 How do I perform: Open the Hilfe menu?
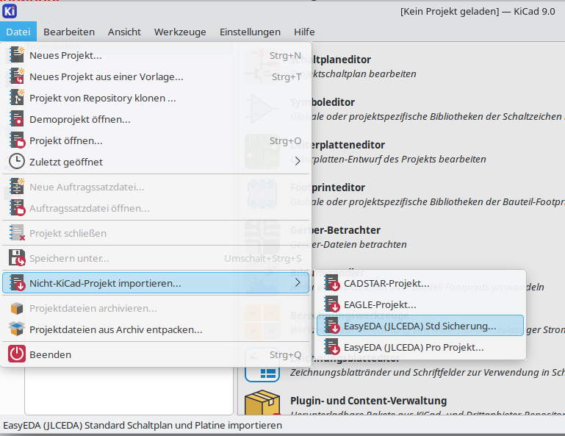pyautogui.click(x=304, y=32)
